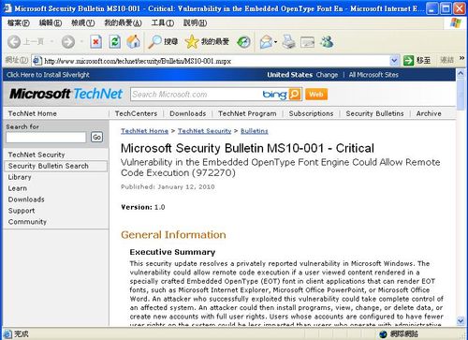Click the orange Web search button
Viewport: 468px width, 340px height.
point(316,95)
